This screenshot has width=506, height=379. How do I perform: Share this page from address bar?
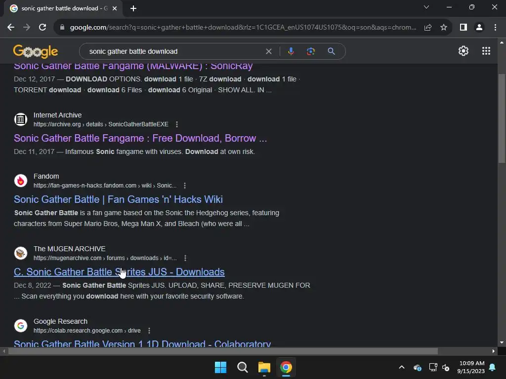[x=428, y=28]
